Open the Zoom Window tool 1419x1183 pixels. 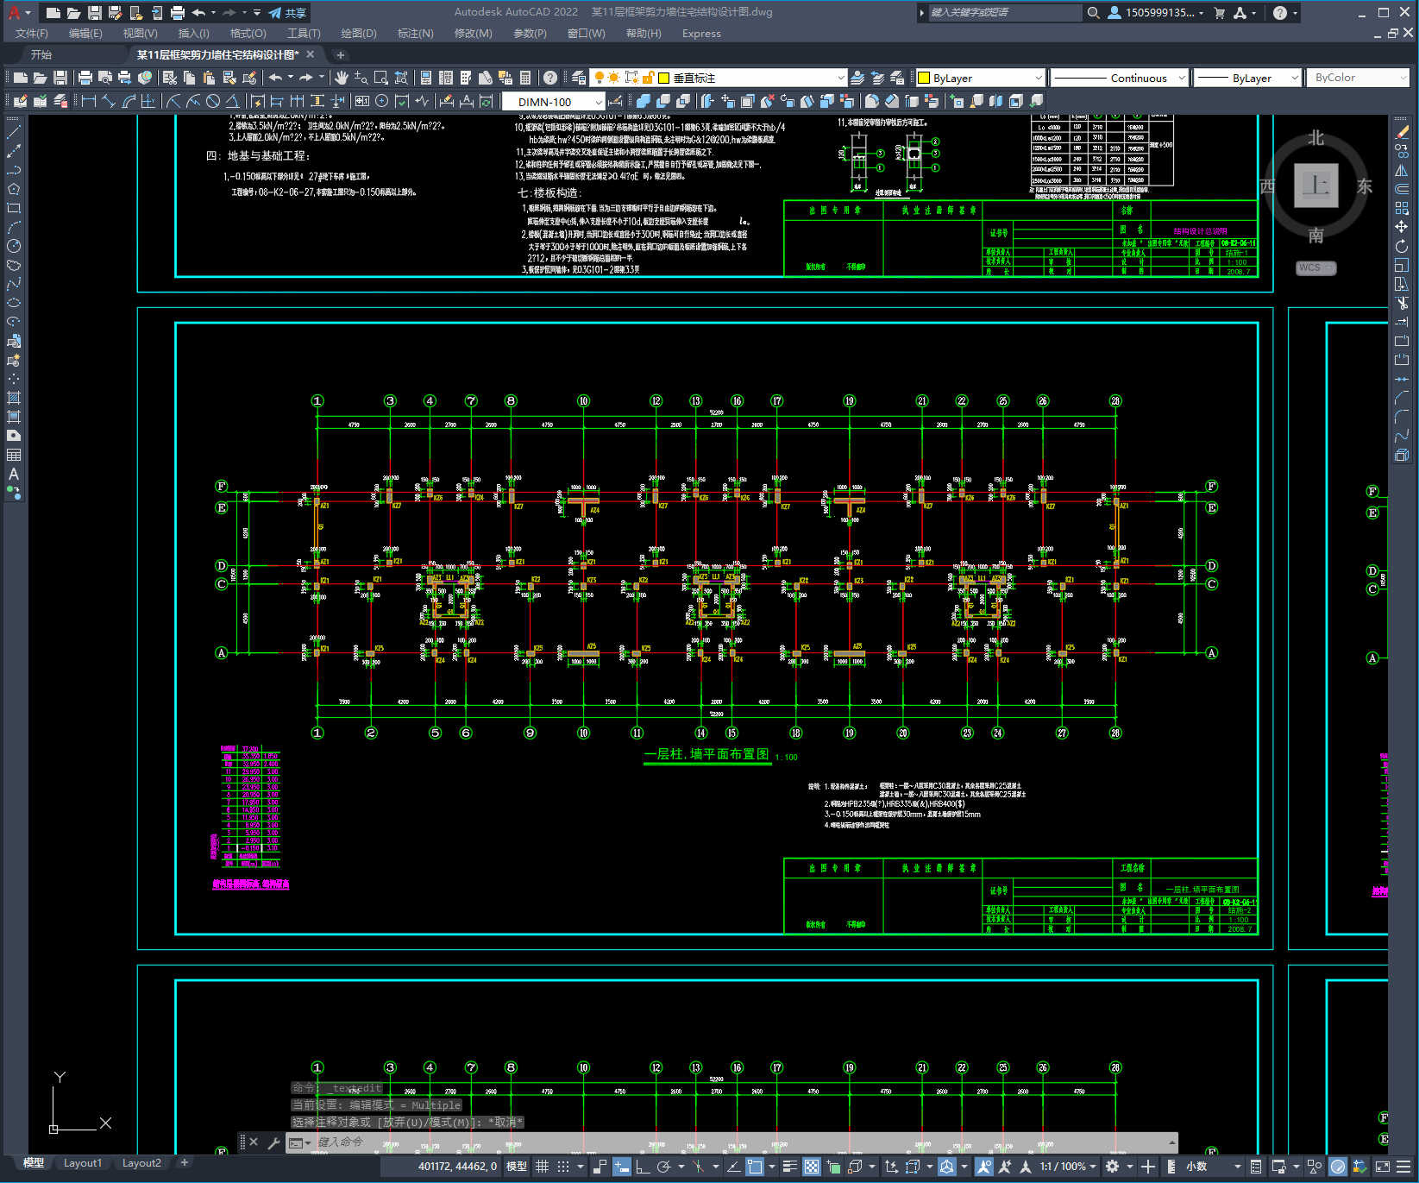380,78
